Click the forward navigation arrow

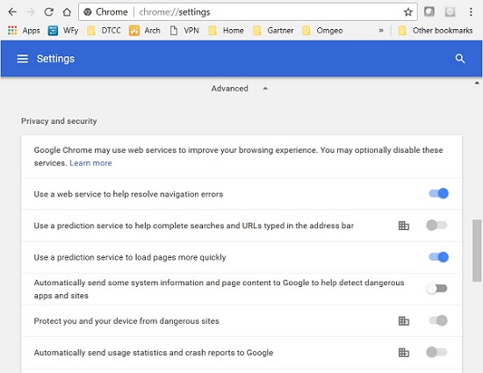click(x=31, y=12)
